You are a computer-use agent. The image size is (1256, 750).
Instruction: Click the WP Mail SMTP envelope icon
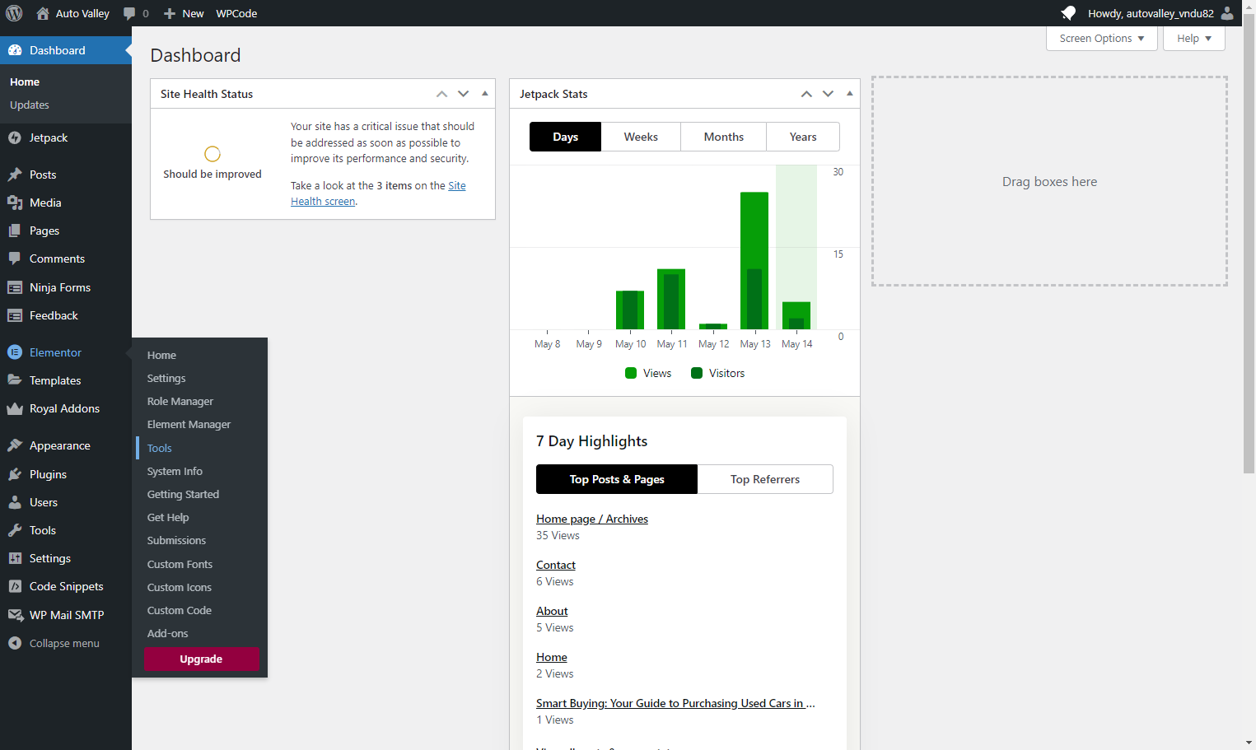[x=15, y=615]
